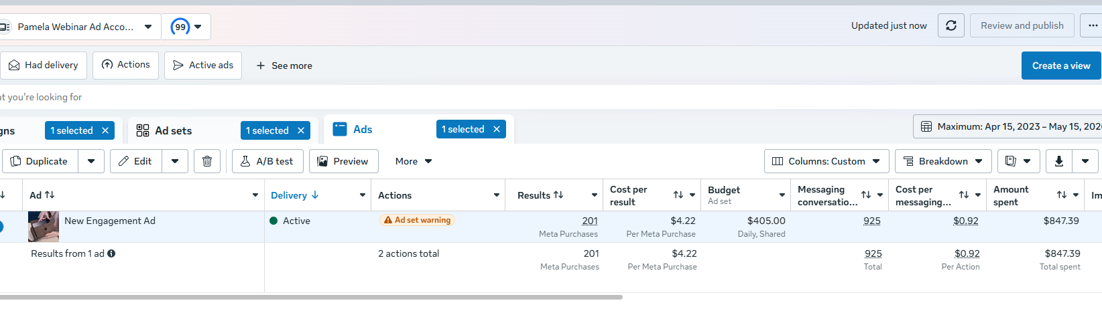Click the New Engagement Ad thumbnail
The height and width of the screenshot is (327, 1102).
(x=44, y=227)
